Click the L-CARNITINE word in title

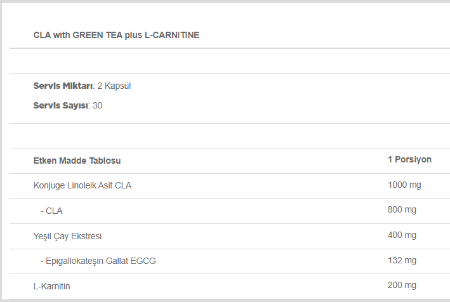coord(172,35)
